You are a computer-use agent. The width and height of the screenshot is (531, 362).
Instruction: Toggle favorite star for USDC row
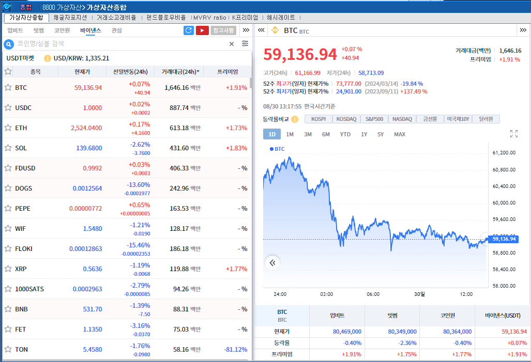8,107
